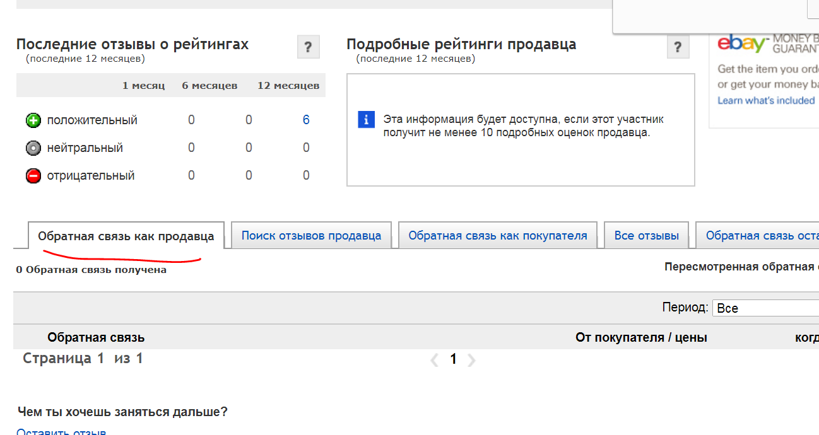
Task: Open the 6 positive reviews for 12 months
Action: [306, 120]
